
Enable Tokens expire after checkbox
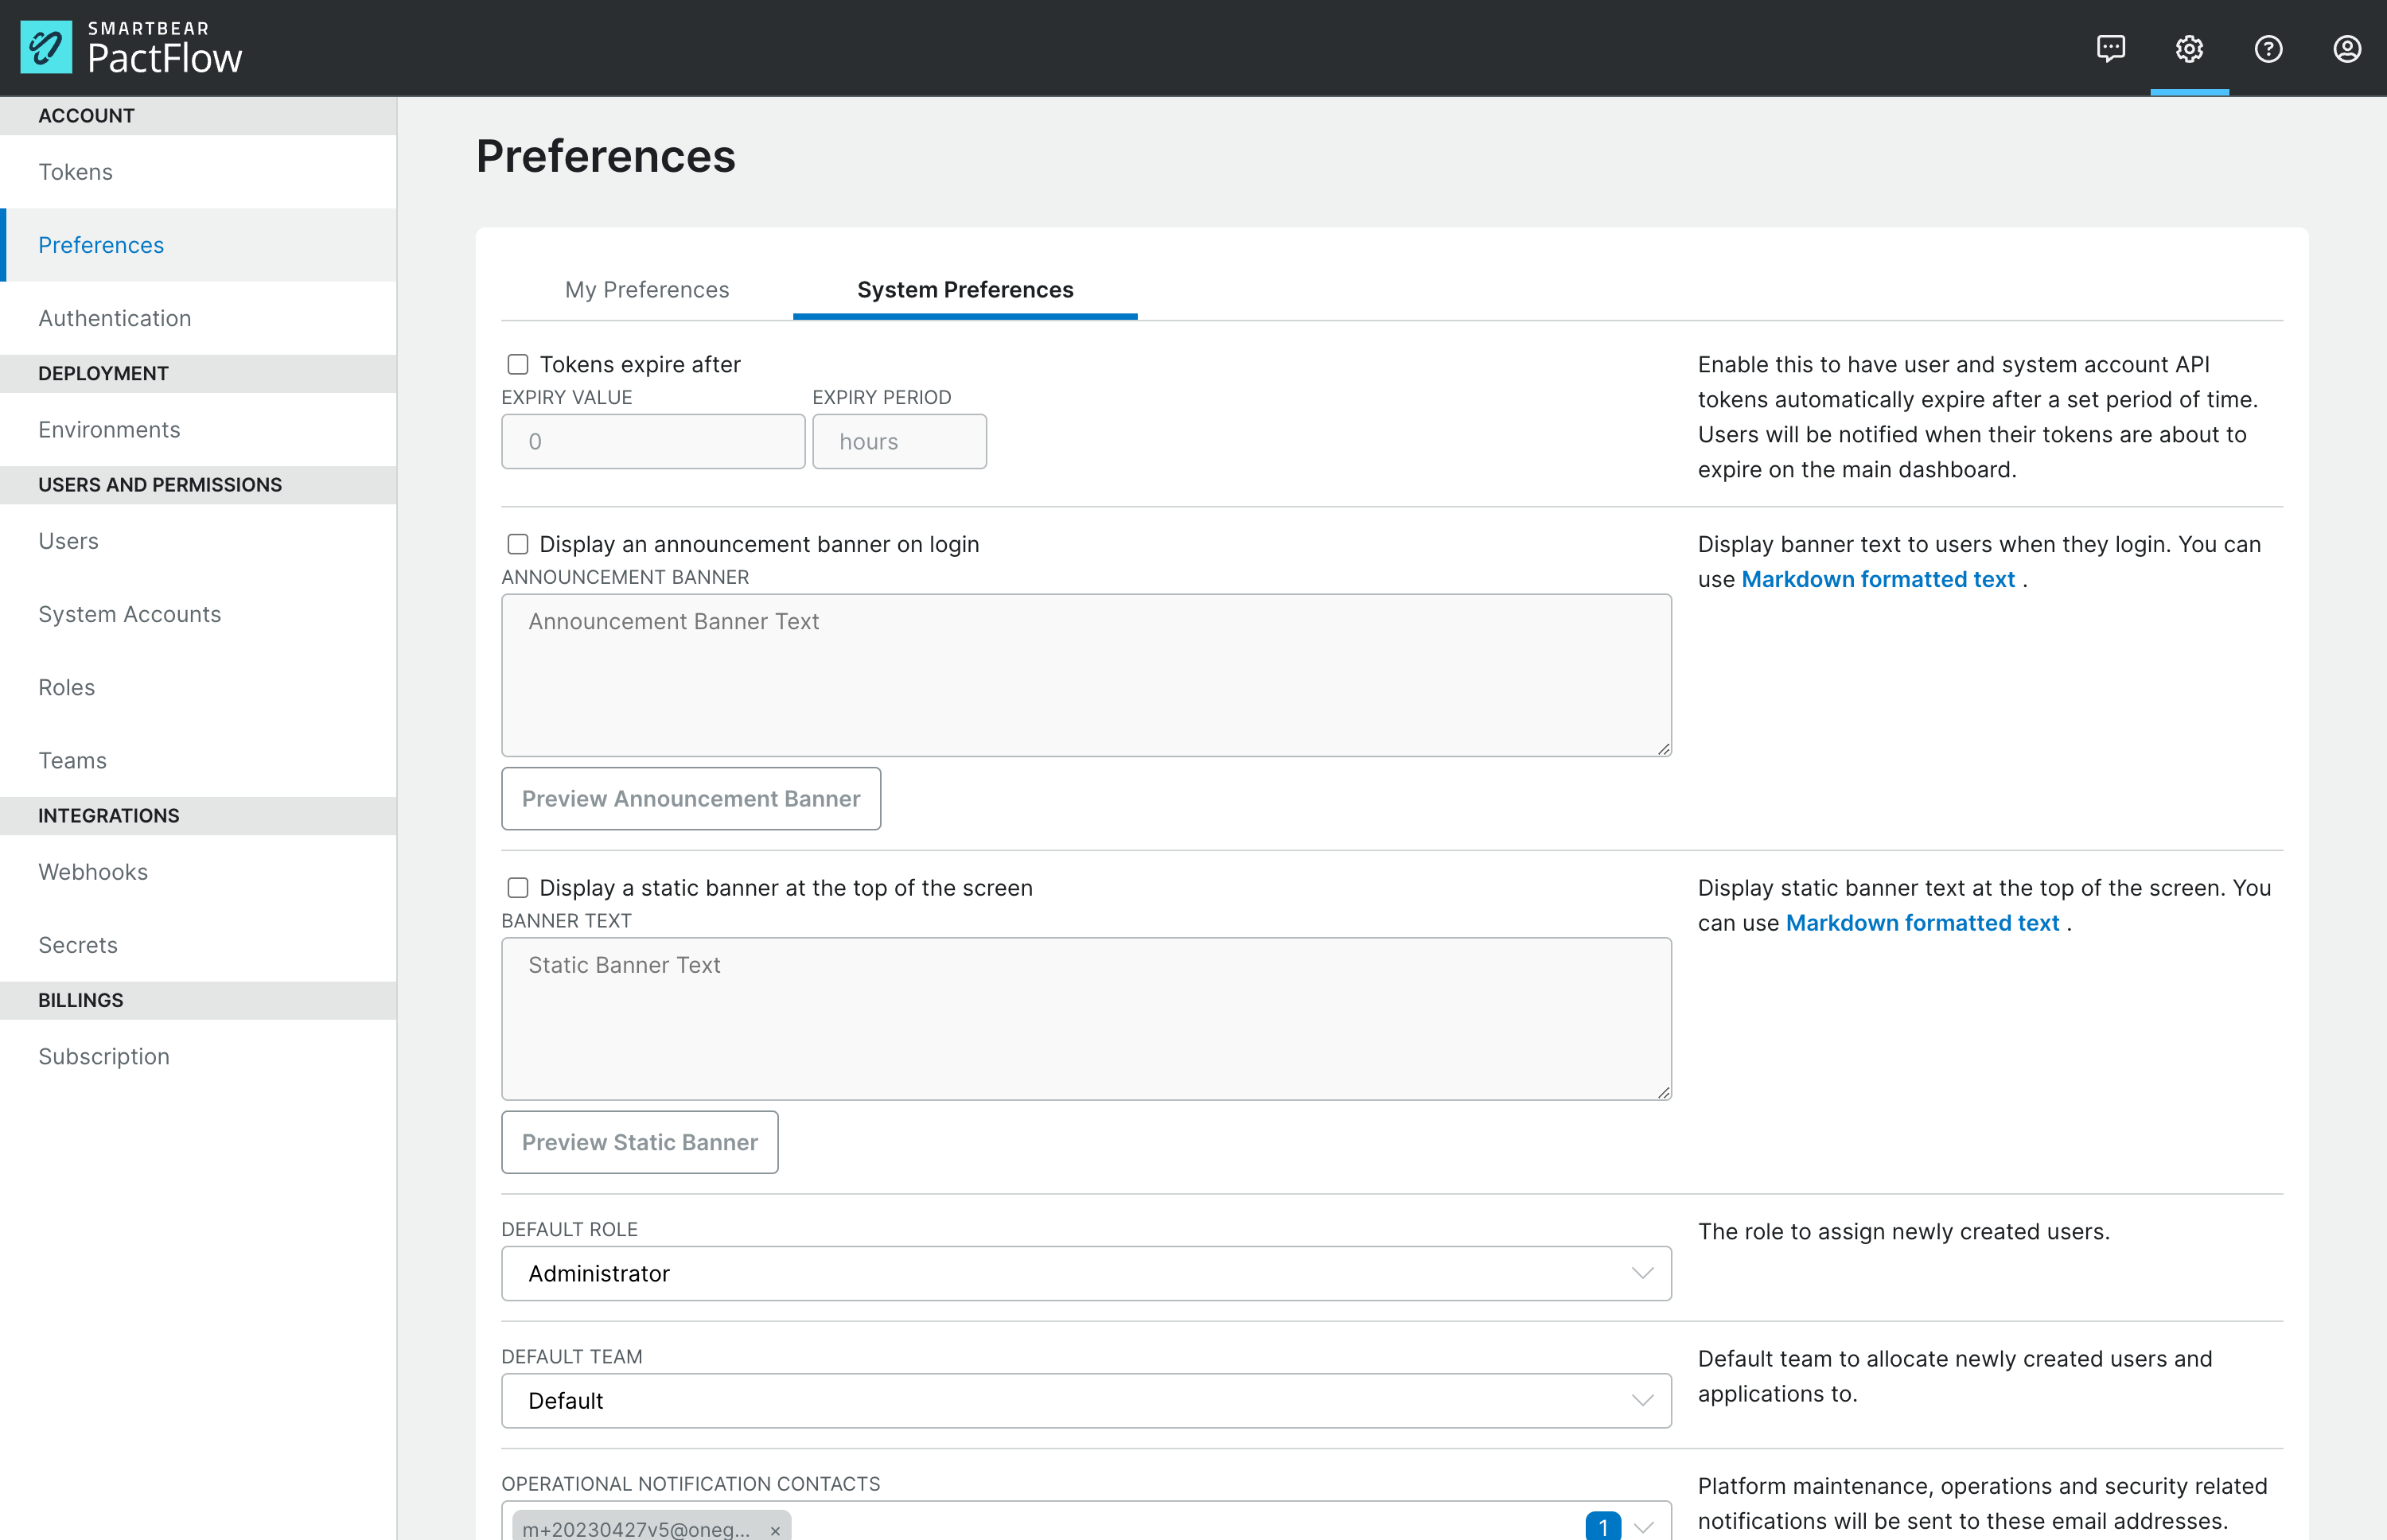click(517, 364)
